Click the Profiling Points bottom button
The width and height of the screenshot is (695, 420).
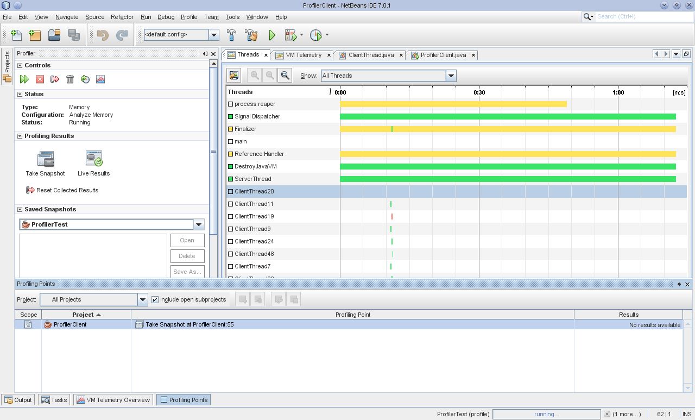click(x=183, y=400)
